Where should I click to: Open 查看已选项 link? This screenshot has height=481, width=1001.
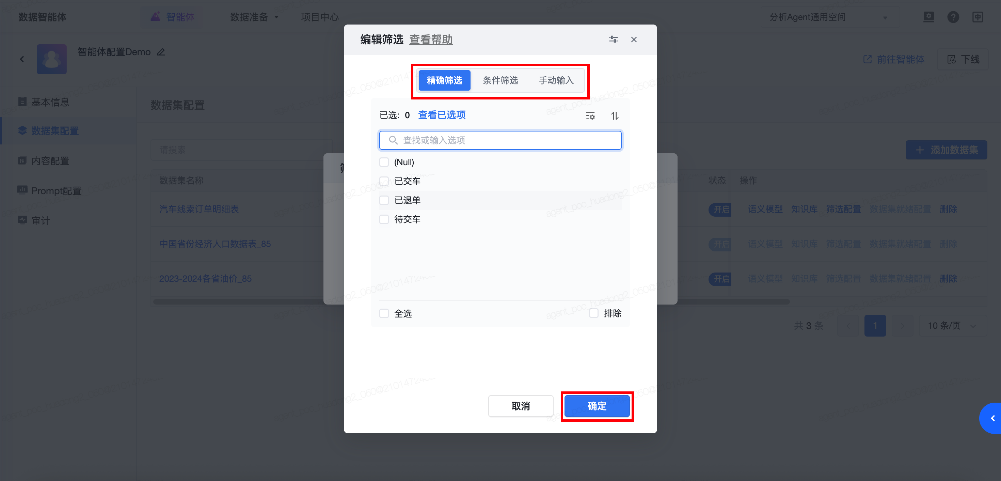pyautogui.click(x=442, y=115)
